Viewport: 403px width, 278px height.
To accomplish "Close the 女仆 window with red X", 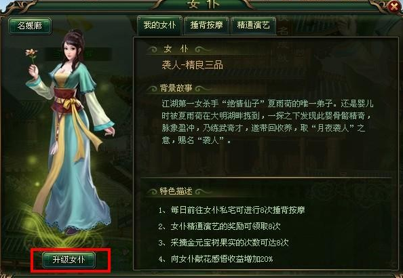I will click(394, 7).
